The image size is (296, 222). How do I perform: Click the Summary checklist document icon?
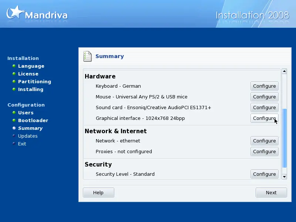(87, 56)
